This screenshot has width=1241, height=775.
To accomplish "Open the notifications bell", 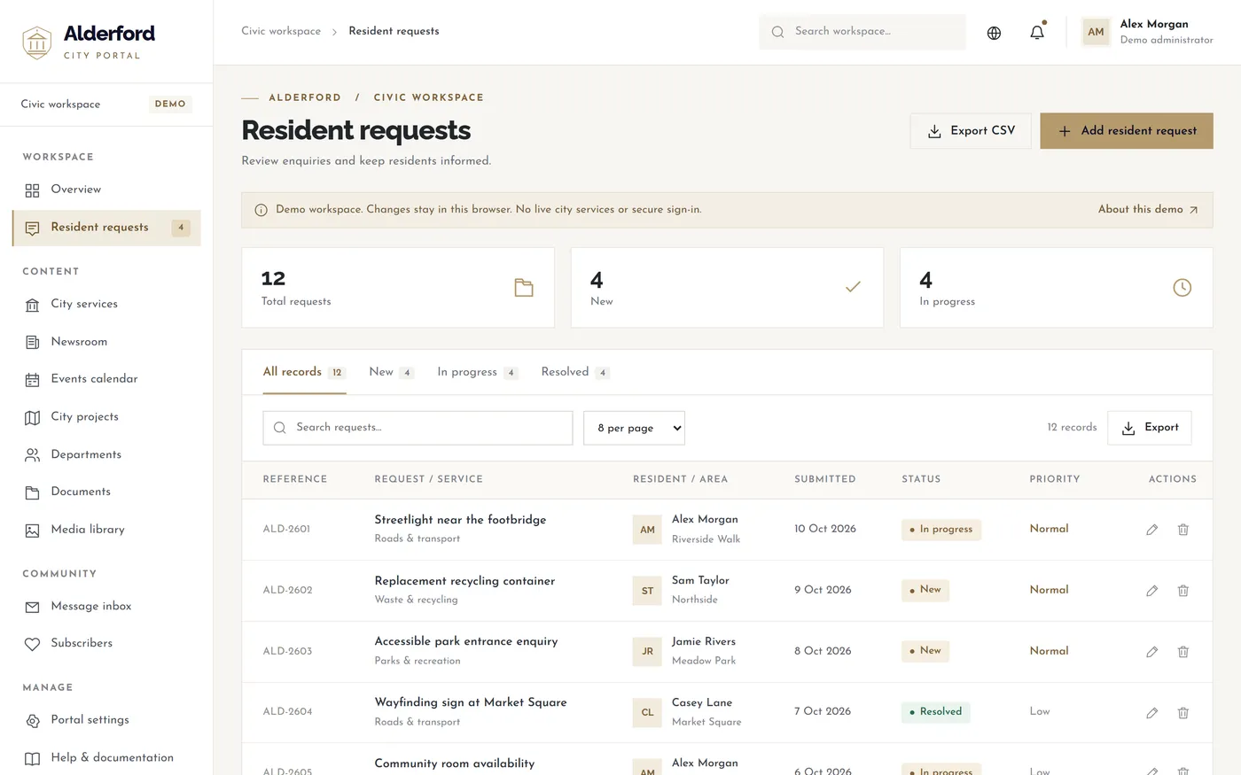I will [1036, 32].
